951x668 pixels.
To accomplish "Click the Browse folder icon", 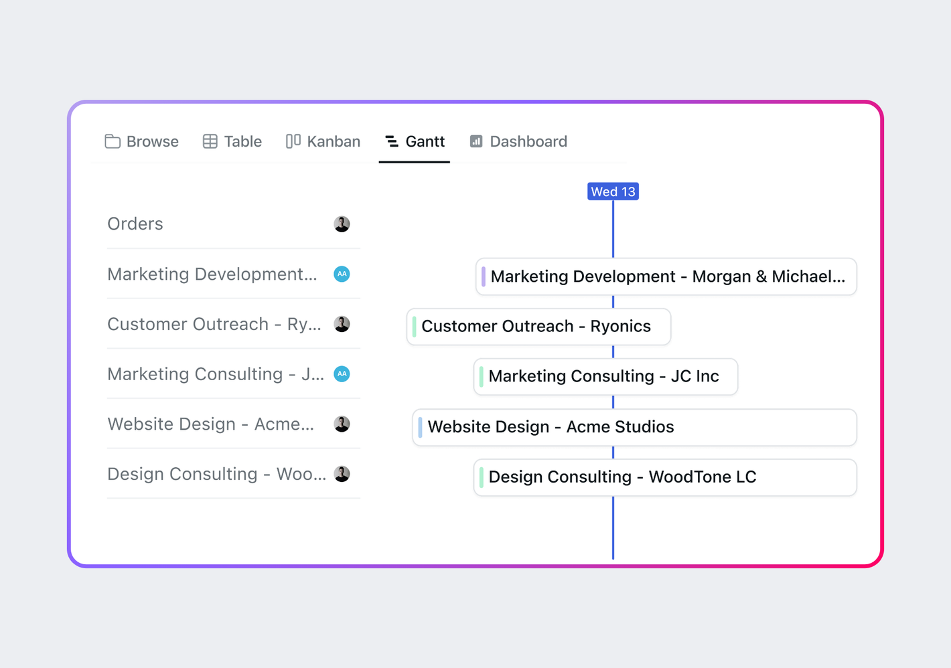I will pyautogui.click(x=113, y=141).
